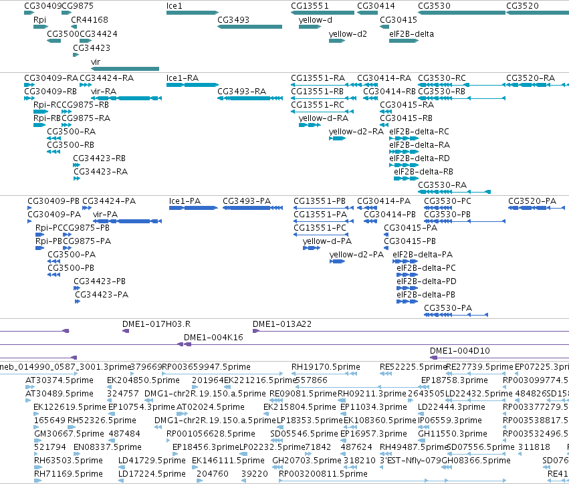Screen dimensions: 569x484
Task: Click the vir gene label
Action: click(96, 62)
